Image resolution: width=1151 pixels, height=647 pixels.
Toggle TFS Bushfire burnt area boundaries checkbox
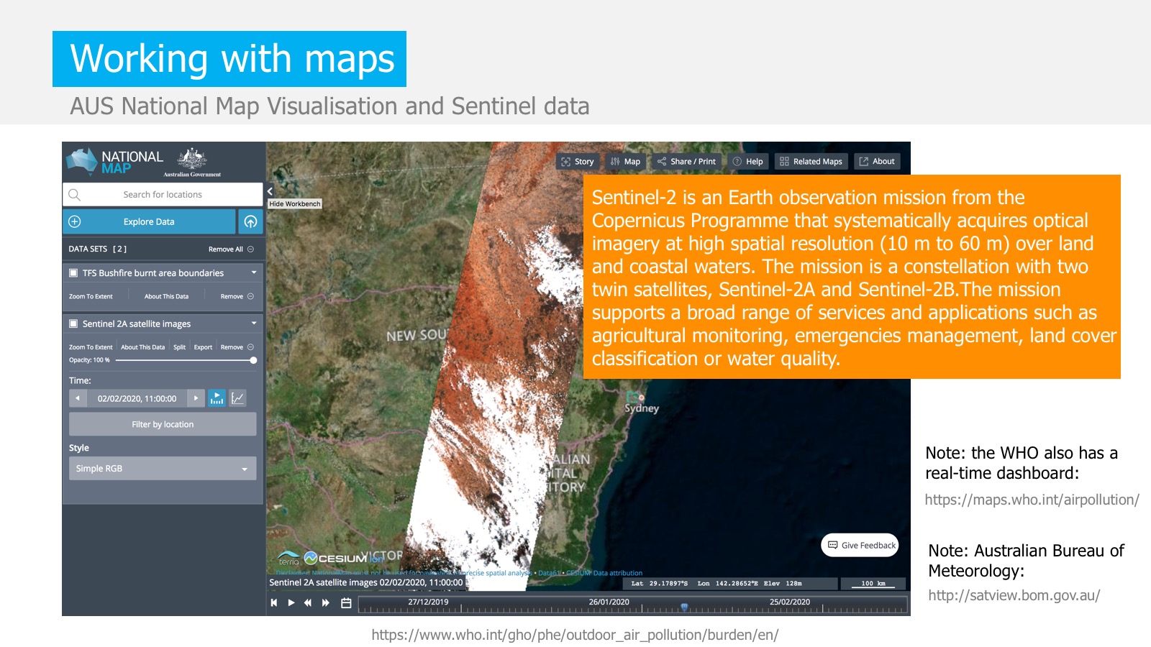point(73,273)
